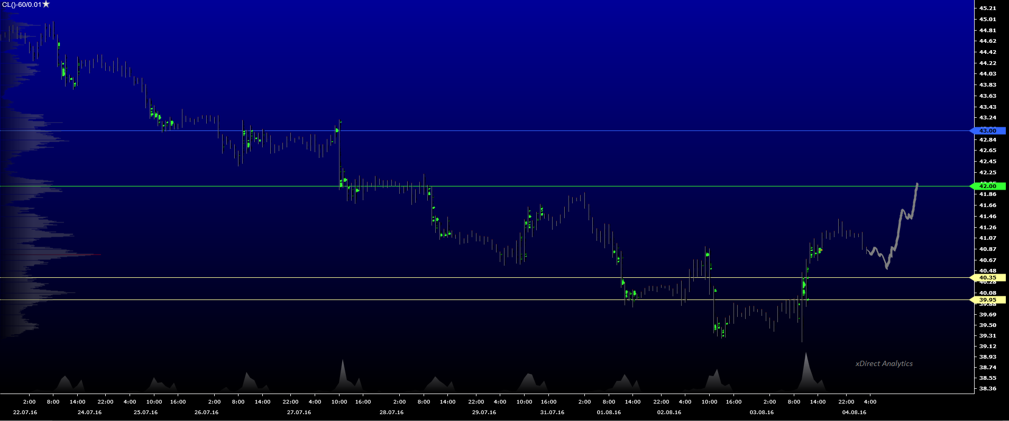Click the 29.07.16 date label on the time axis
The height and width of the screenshot is (421, 1009).
(484, 412)
